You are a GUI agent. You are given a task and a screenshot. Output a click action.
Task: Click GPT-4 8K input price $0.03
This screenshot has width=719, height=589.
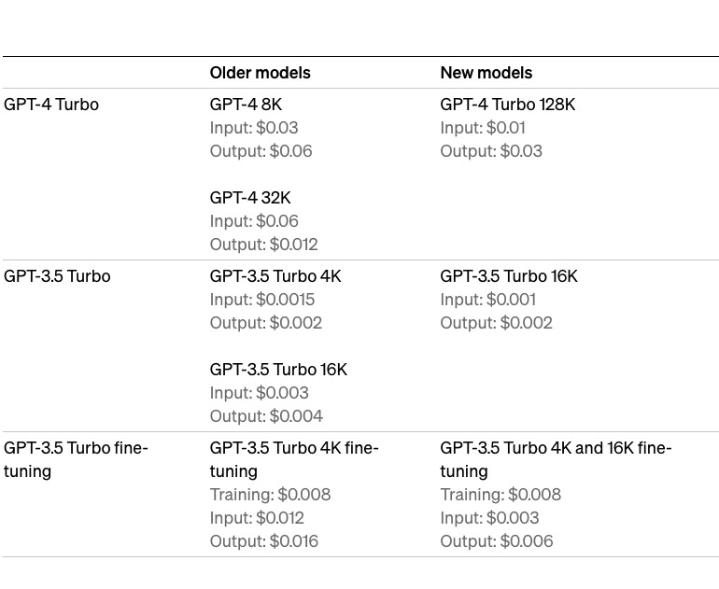(254, 128)
